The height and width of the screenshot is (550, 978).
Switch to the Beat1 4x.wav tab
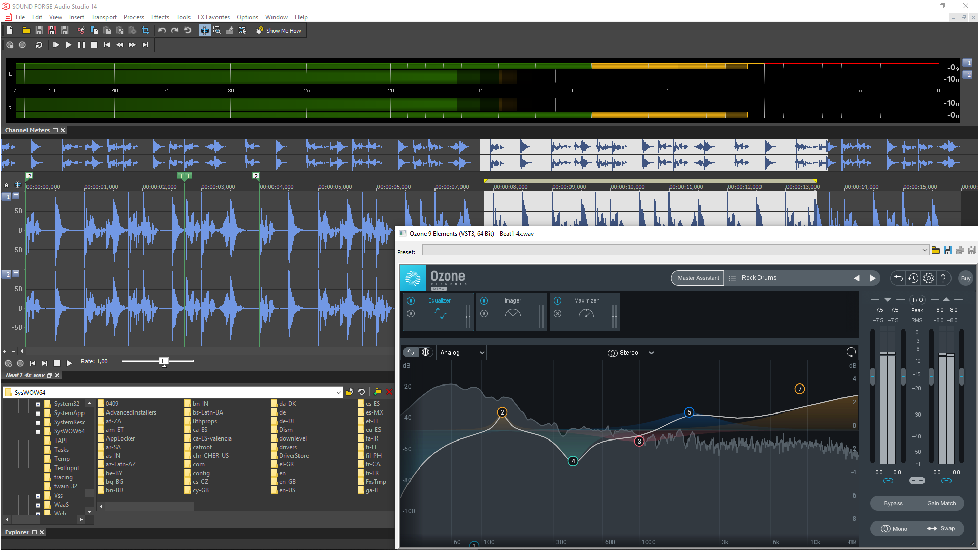pyautogui.click(x=25, y=375)
